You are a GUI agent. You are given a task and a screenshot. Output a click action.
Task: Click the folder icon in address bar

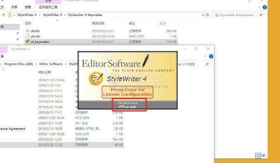(x=10, y=15)
